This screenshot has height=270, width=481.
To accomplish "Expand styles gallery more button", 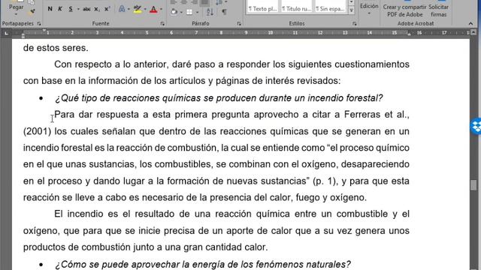I will pos(352,10).
